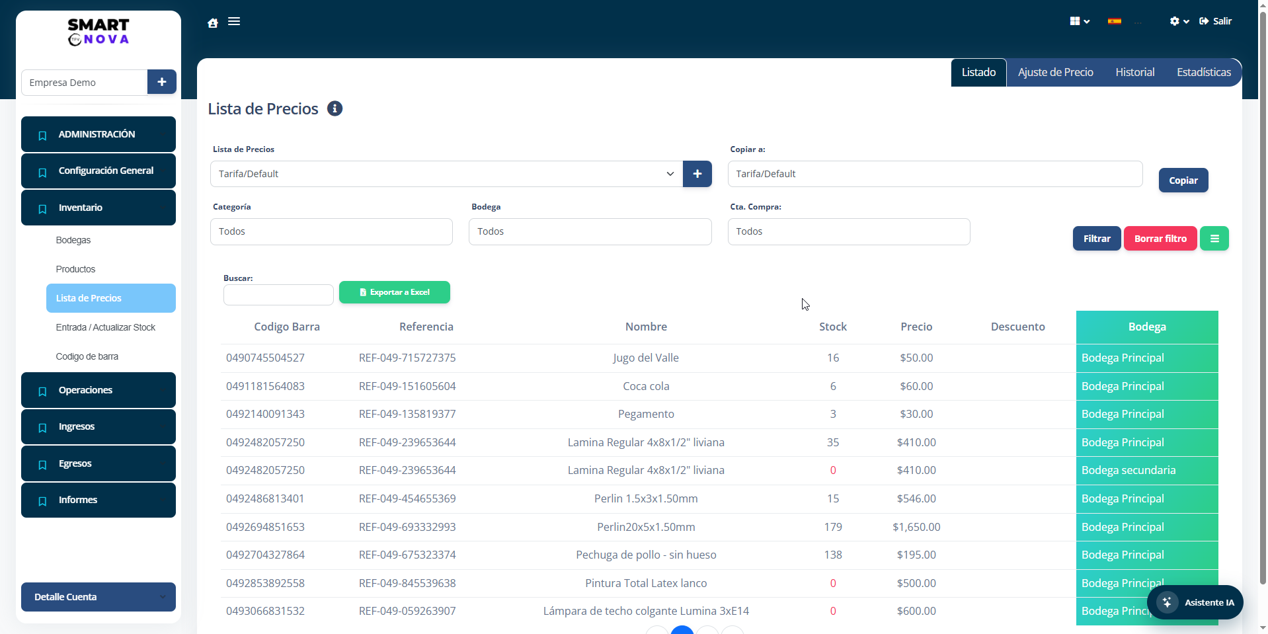Screen dimensions: 1268x634
Task: Click Exportar a Excel button
Action: tap(395, 292)
